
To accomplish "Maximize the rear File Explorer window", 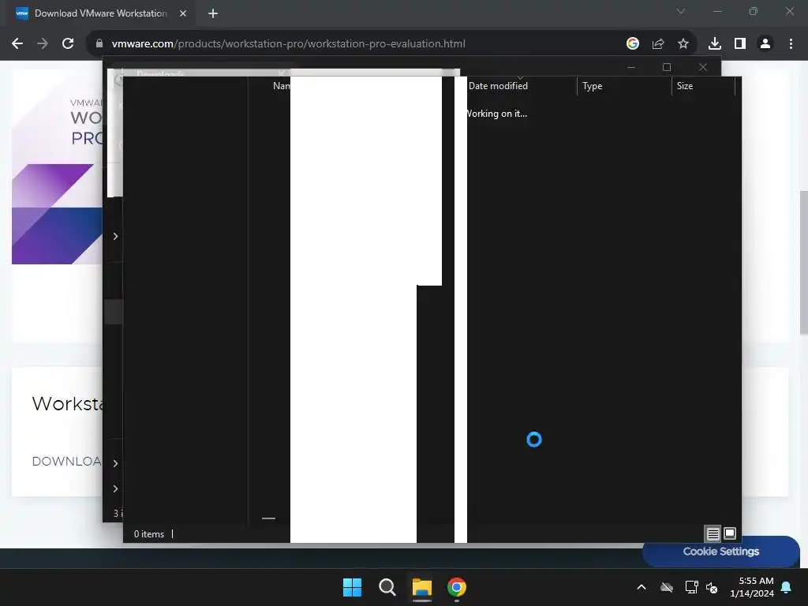I will pyautogui.click(x=667, y=67).
